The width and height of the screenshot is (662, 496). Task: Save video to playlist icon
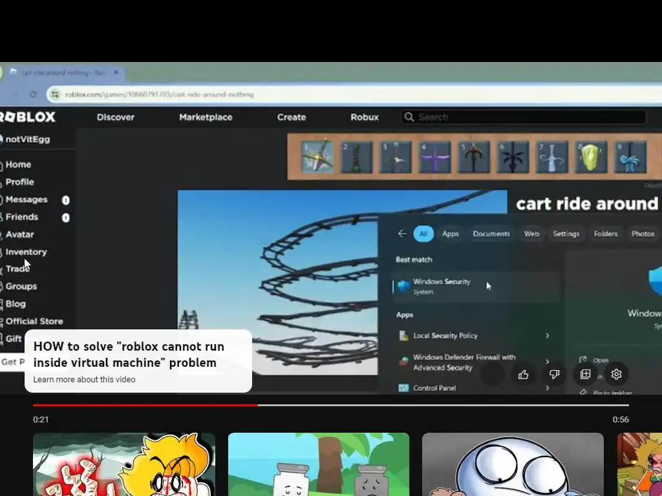pos(585,374)
